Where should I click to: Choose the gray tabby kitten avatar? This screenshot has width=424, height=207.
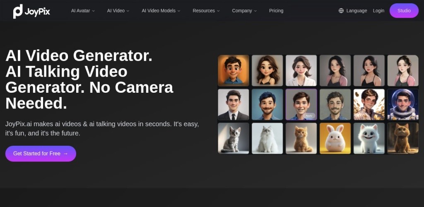tap(234, 138)
